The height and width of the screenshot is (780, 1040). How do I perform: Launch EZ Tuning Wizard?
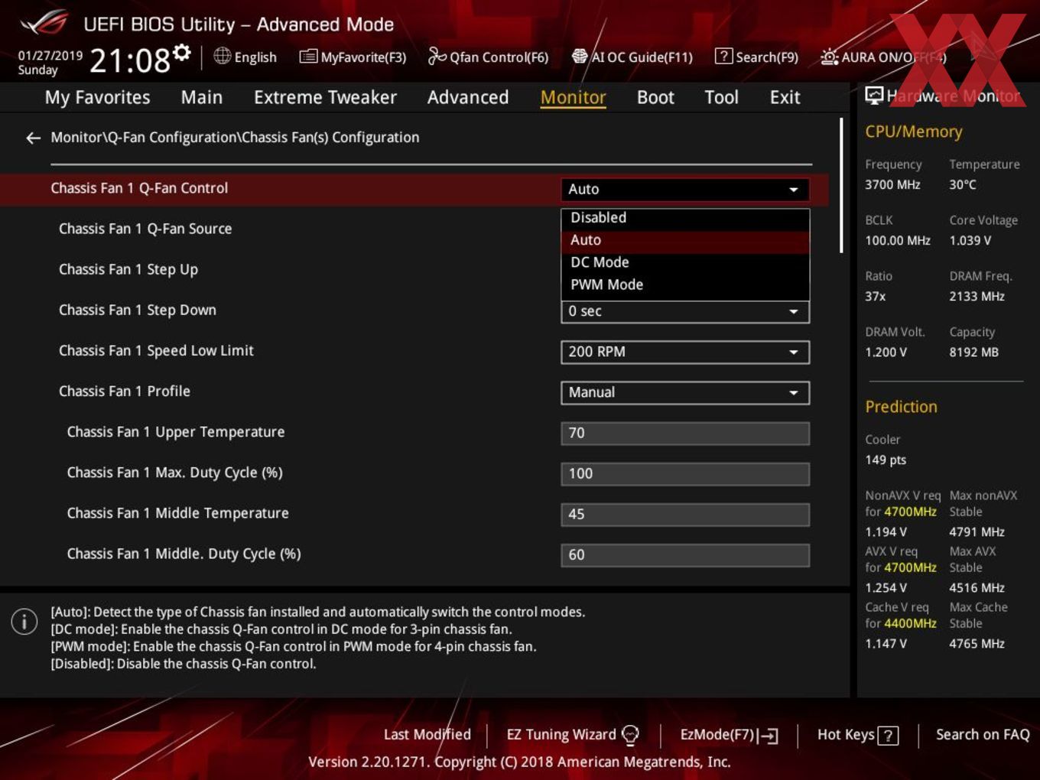pyautogui.click(x=573, y=735)
